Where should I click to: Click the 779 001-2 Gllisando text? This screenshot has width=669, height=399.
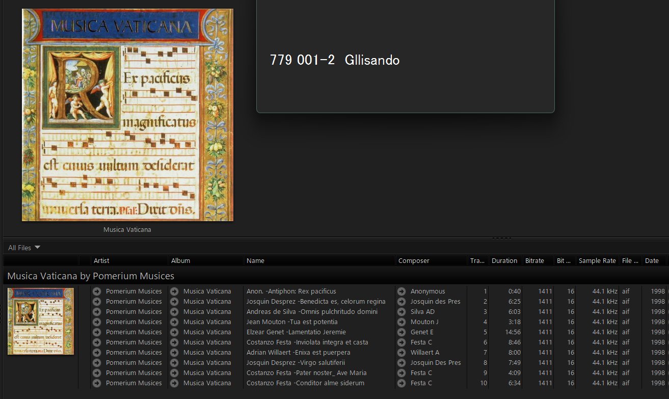(335, 60)
